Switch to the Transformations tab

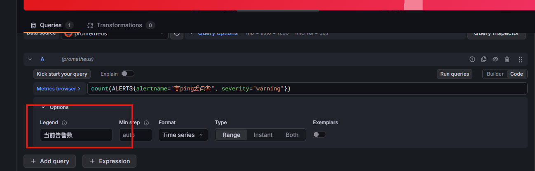pyautogui.click(x=119, y=25)
